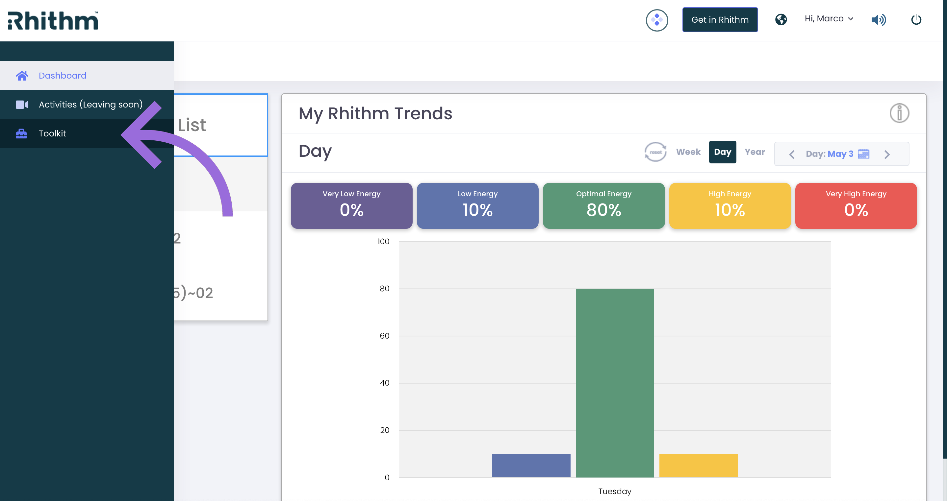Click the Tuesday axis label
Screen dimensions: 947x501
coord(615,491)
